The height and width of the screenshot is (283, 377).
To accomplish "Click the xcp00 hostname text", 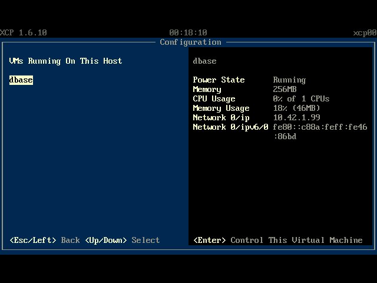I will point(365,33).
